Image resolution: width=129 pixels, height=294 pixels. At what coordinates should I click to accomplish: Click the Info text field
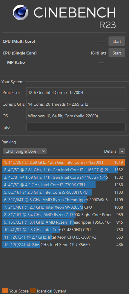(x=76, y=127)
